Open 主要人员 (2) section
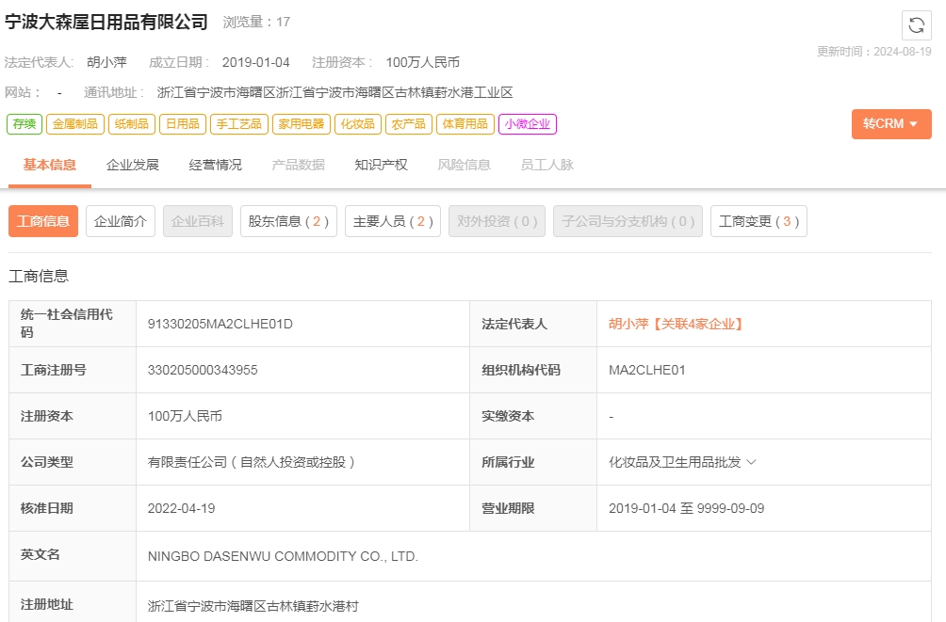This screenshot has width=946, height=622. [x=393, y=221]
